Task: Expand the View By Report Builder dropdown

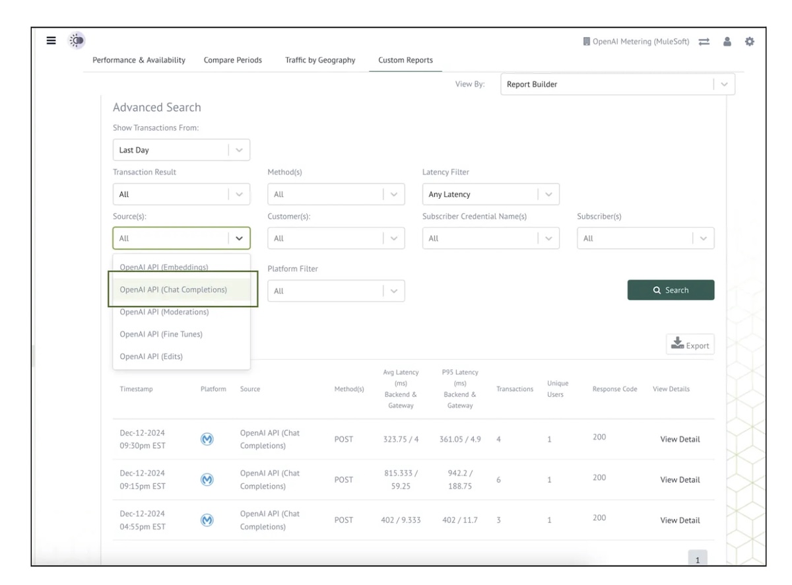Action: (x=618, y=85)
